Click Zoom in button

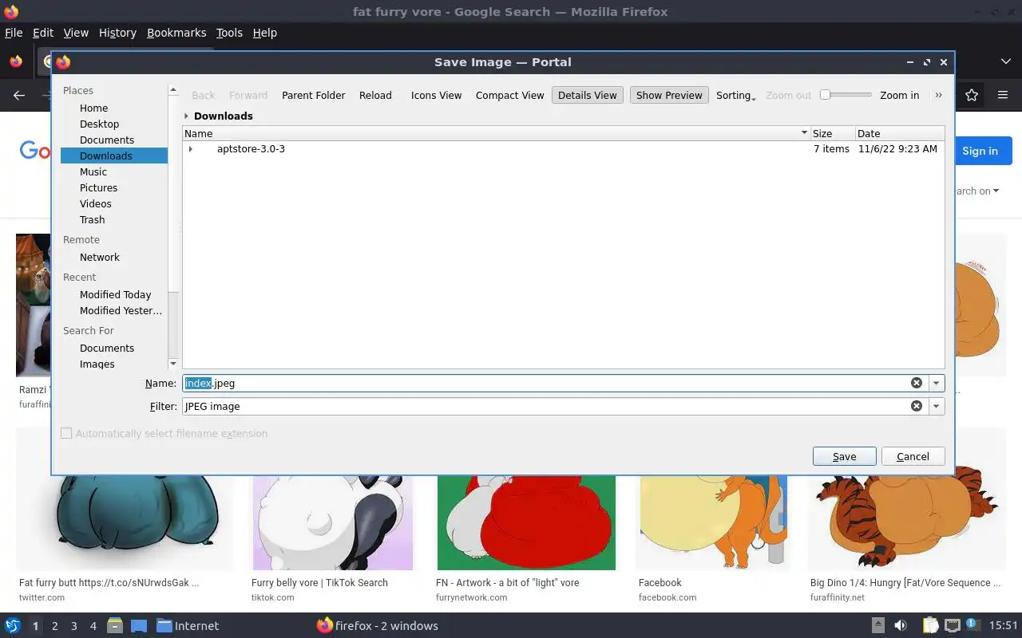(x=899, y=95)
